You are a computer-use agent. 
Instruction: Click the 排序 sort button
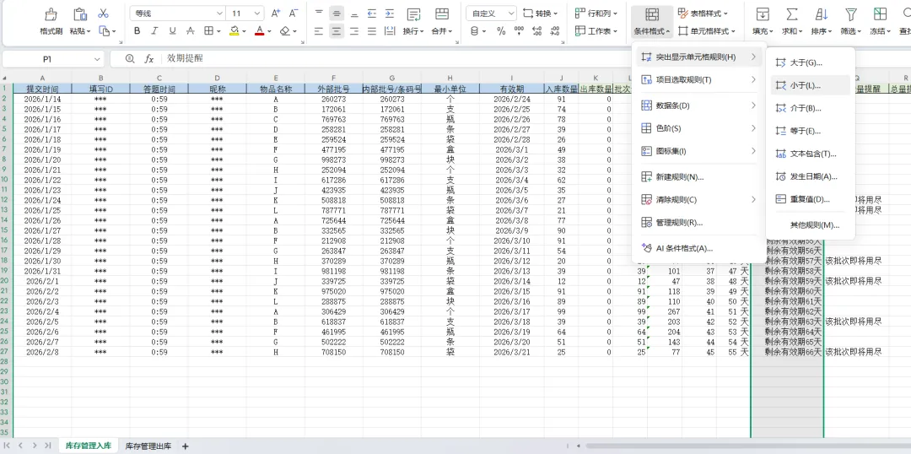pos(822,21)
